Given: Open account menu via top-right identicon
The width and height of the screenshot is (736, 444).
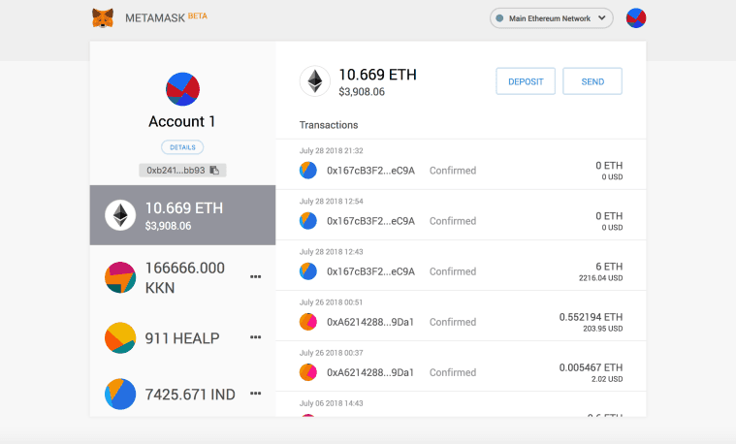Looking at the screenshot, I should tap(636, 18).
